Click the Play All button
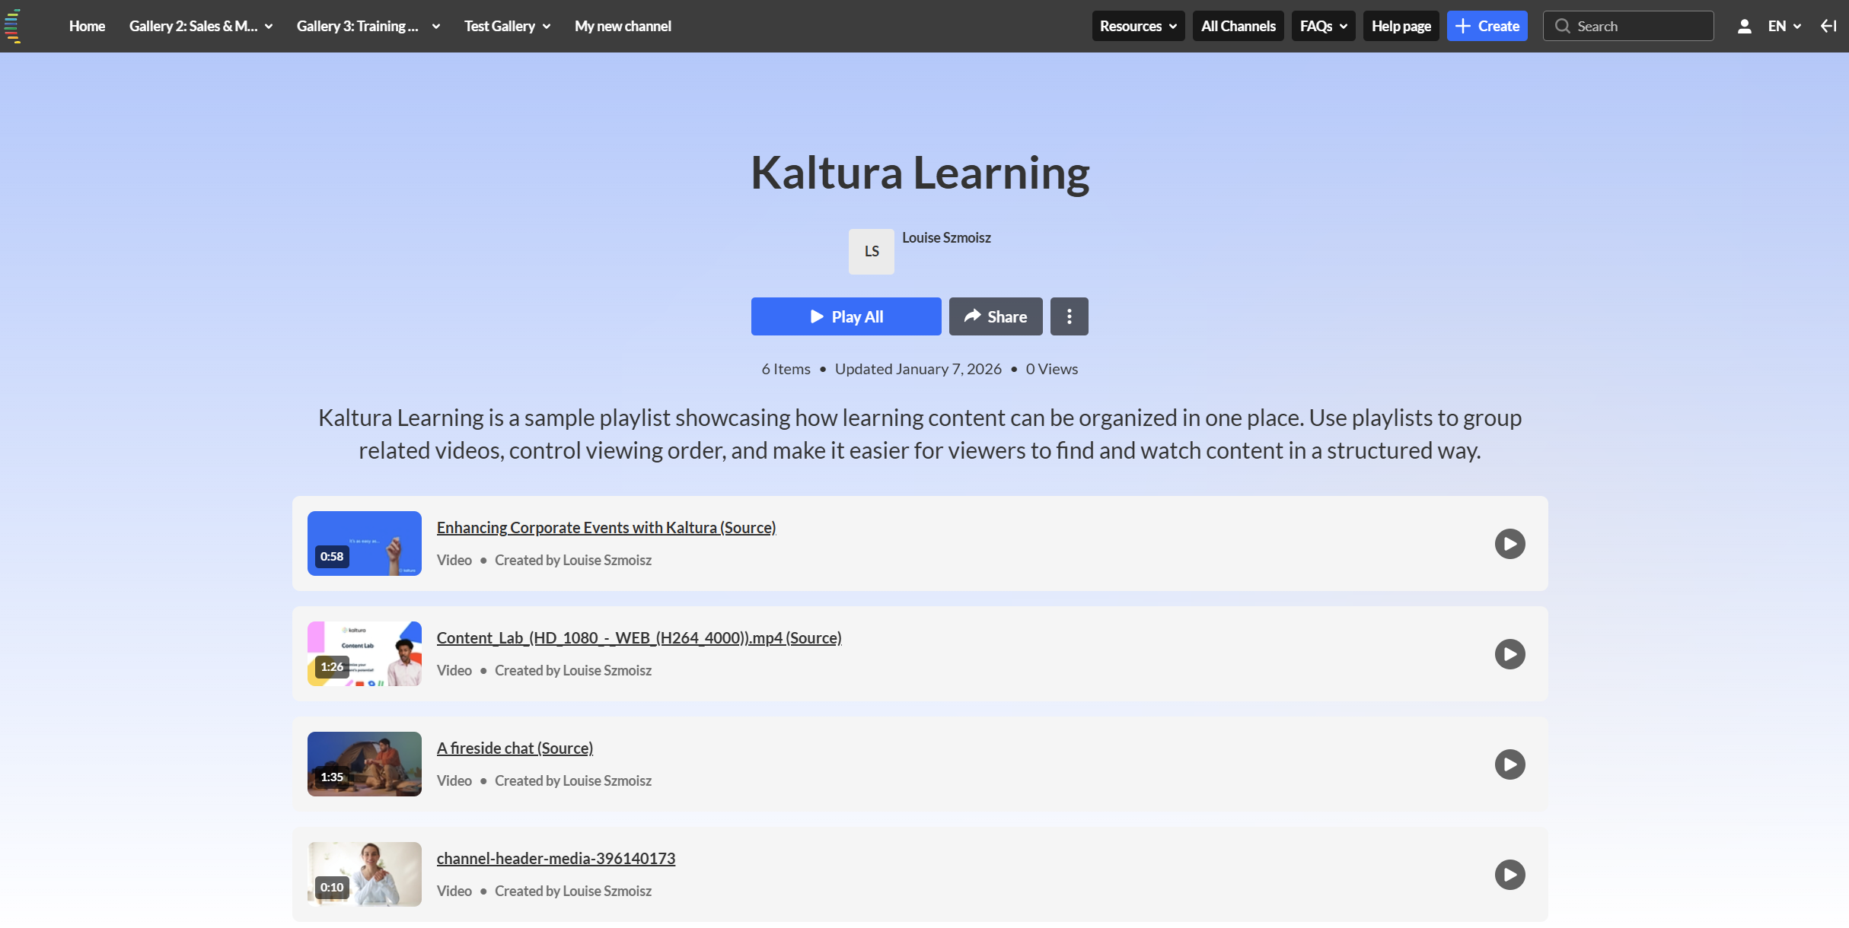Screen dimensions: 1849x928 (x=846, y=316)
